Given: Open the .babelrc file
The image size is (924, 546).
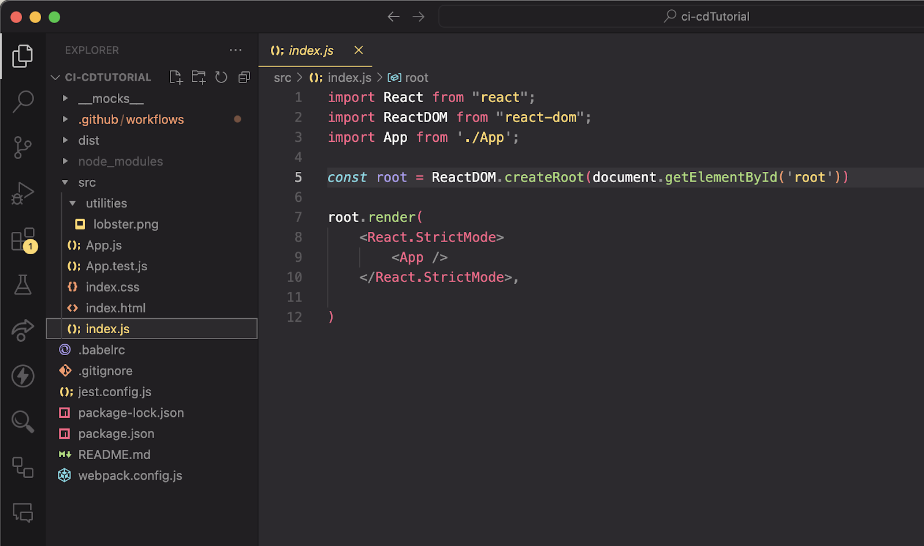Looking at the screenshot, I should point(151,350).
